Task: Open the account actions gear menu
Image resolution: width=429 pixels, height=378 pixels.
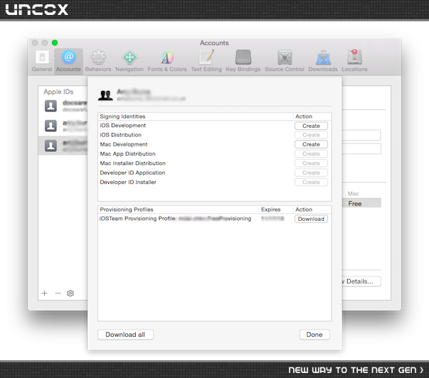Action: tap(70, 293)
